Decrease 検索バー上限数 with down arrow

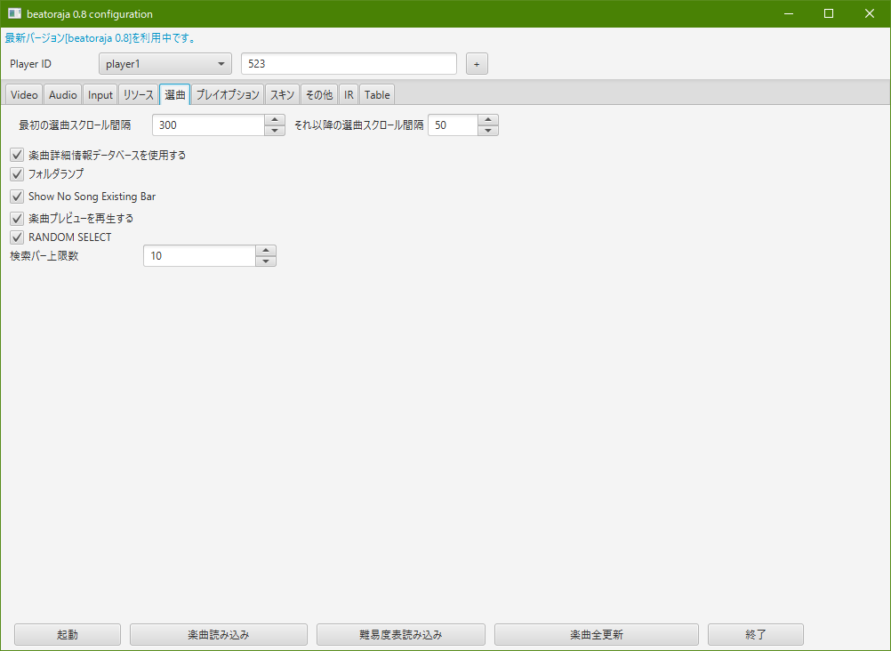(266, 261)
